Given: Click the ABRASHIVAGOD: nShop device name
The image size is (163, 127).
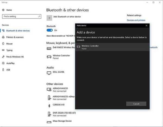Looking at the screenshot, I should pos(64,97).
